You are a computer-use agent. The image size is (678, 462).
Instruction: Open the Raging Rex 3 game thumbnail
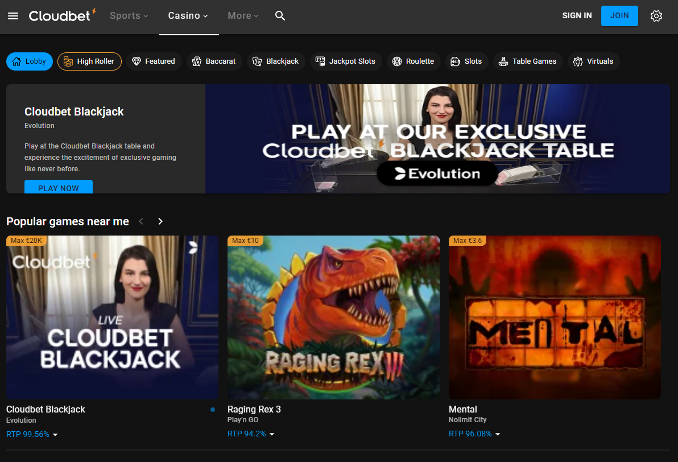click(333, 317)
